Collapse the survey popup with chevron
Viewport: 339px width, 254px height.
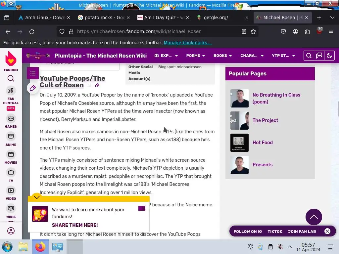(x=37, y=197)
